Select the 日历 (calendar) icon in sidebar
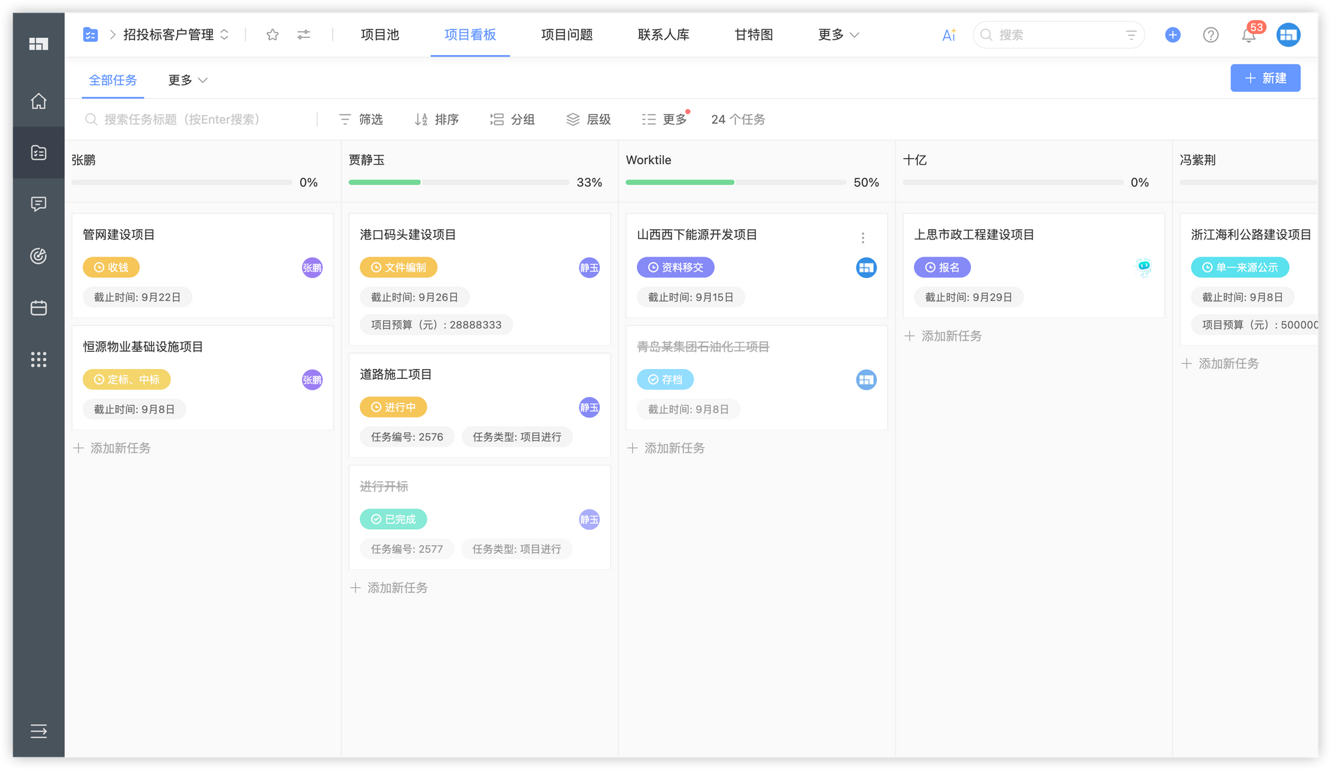 click(38, 308)
